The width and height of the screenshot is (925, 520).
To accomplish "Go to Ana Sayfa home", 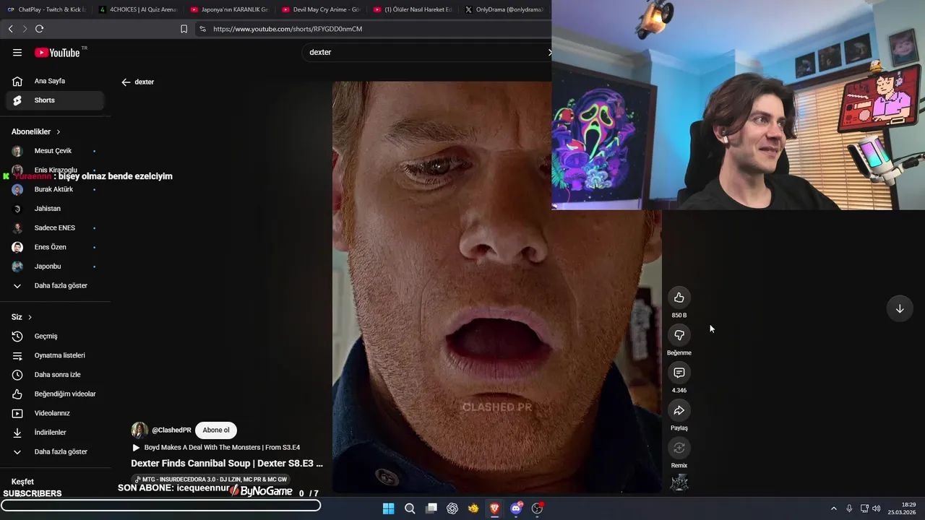I will tap(56, 81).
